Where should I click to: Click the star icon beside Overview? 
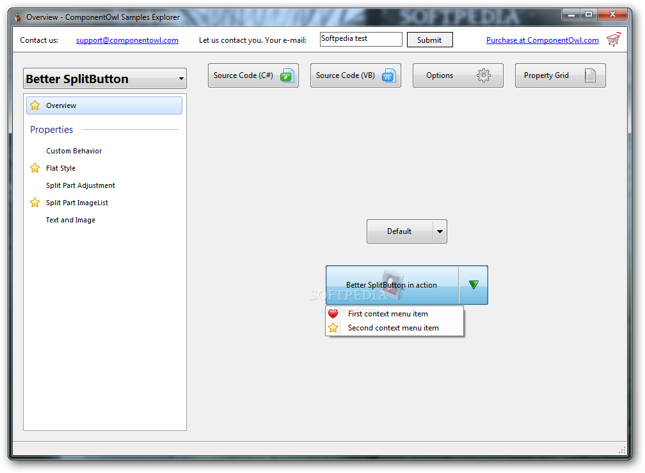coord(35,105)
